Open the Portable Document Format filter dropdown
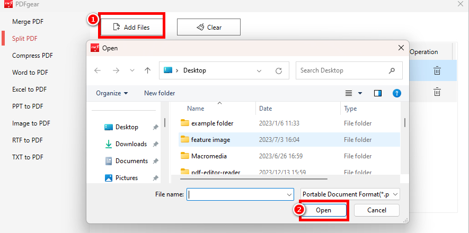The height and width of the screenshot is (233, 469). [x=350, y=194]
